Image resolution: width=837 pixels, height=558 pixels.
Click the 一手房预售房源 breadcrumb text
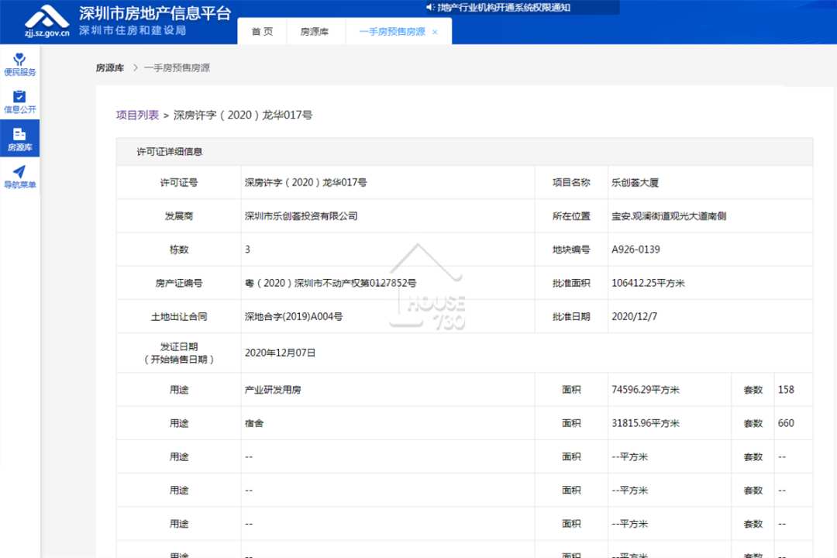[177, 68]
